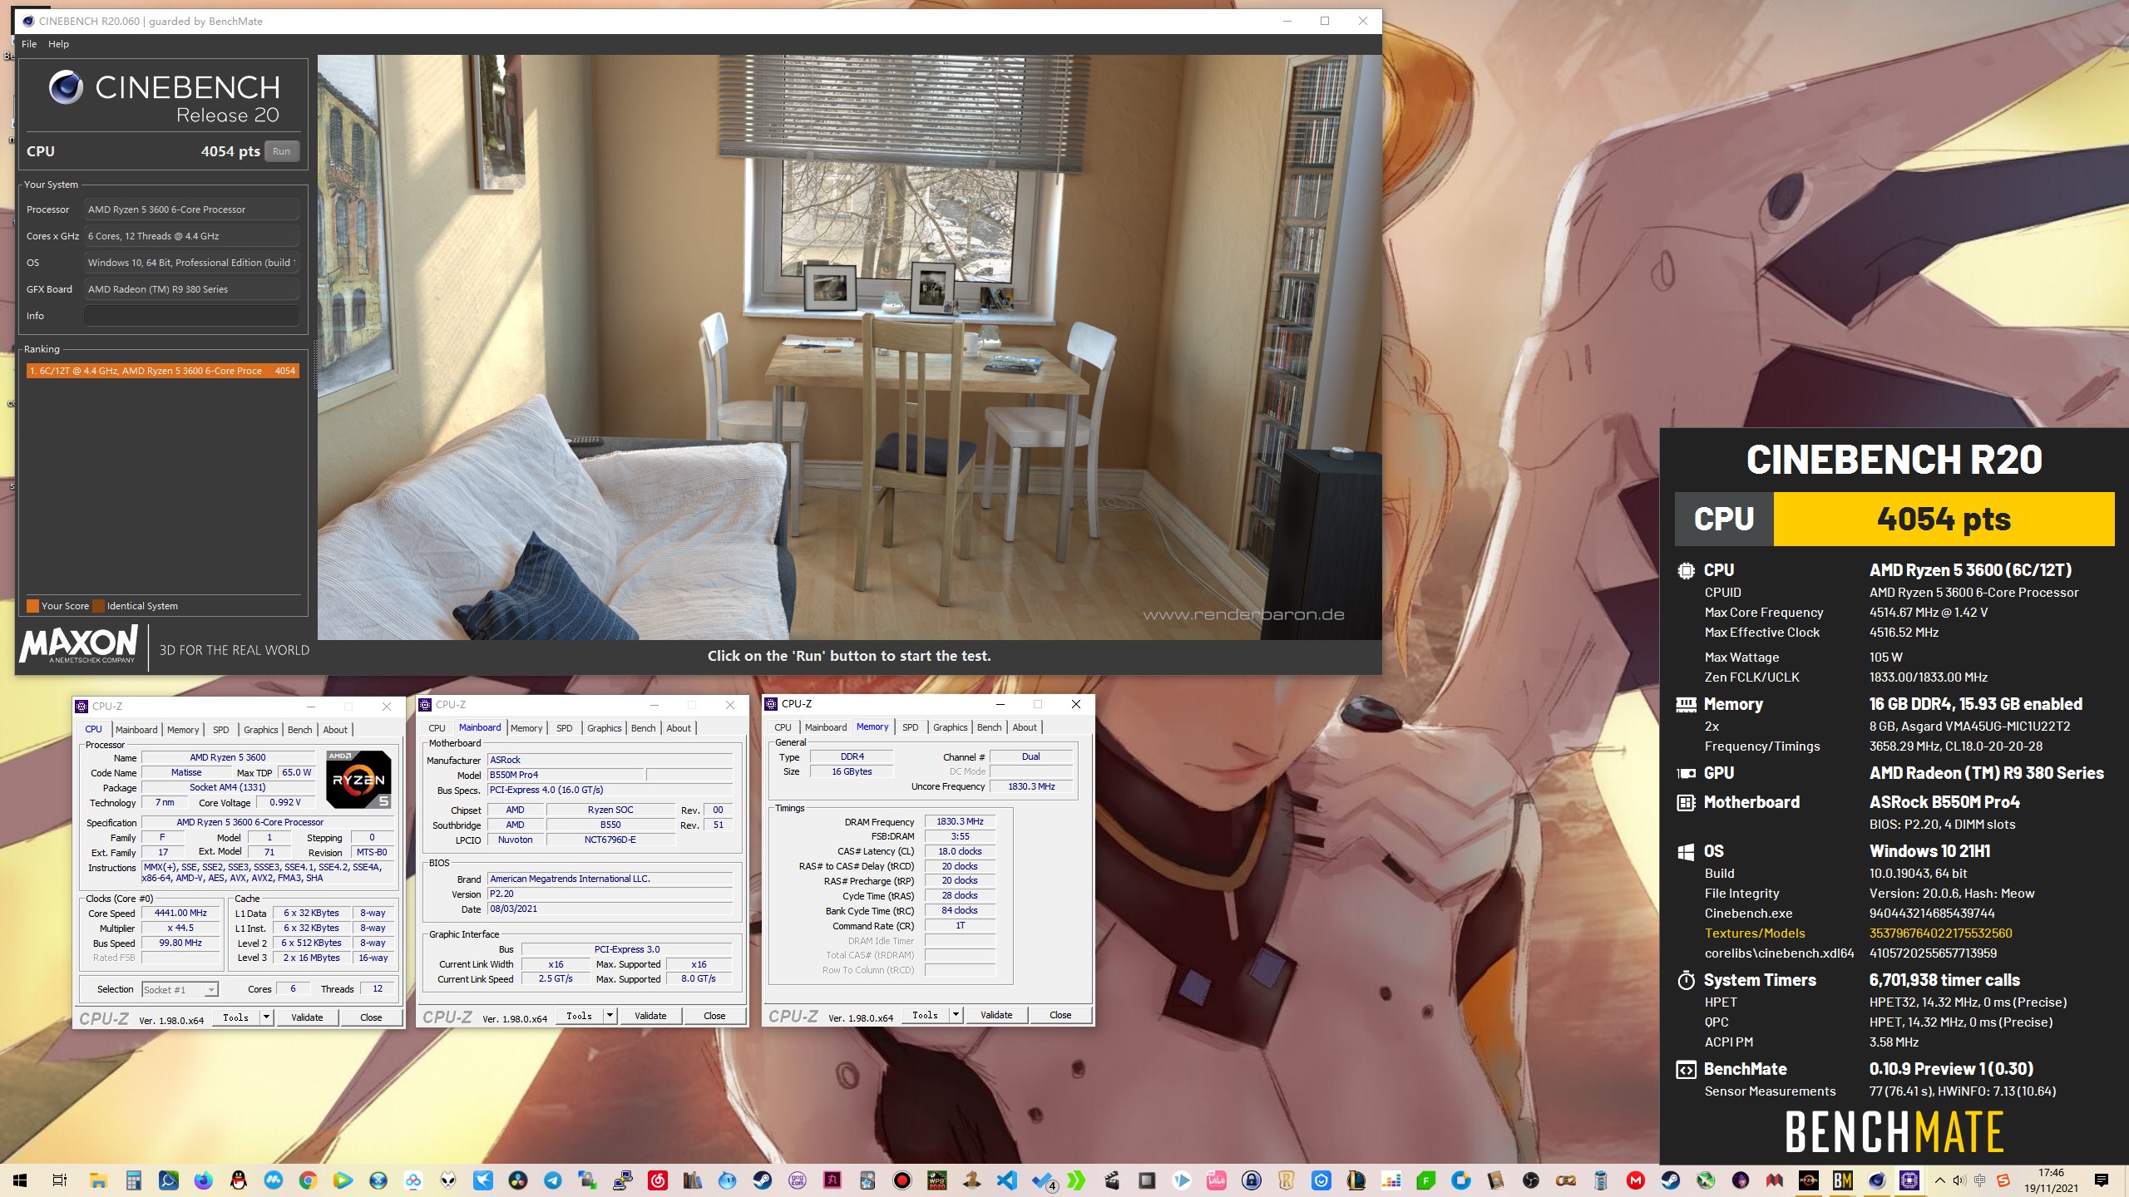Image resolution: width=2129 pixels, height=1197 pixels.
Task: Click the 4054 pts score in the BenchMate panel
Action: pos(1944,520)
